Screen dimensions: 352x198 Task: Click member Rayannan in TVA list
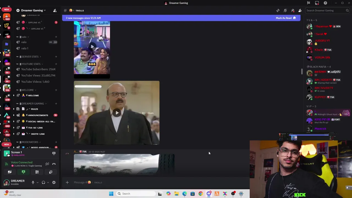point(327,26)
